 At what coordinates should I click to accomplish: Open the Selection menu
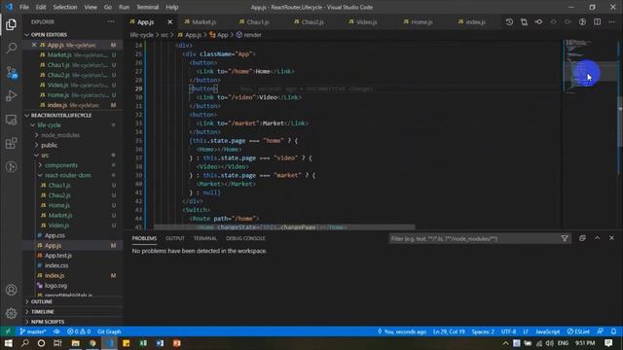(x=65, y=7)
